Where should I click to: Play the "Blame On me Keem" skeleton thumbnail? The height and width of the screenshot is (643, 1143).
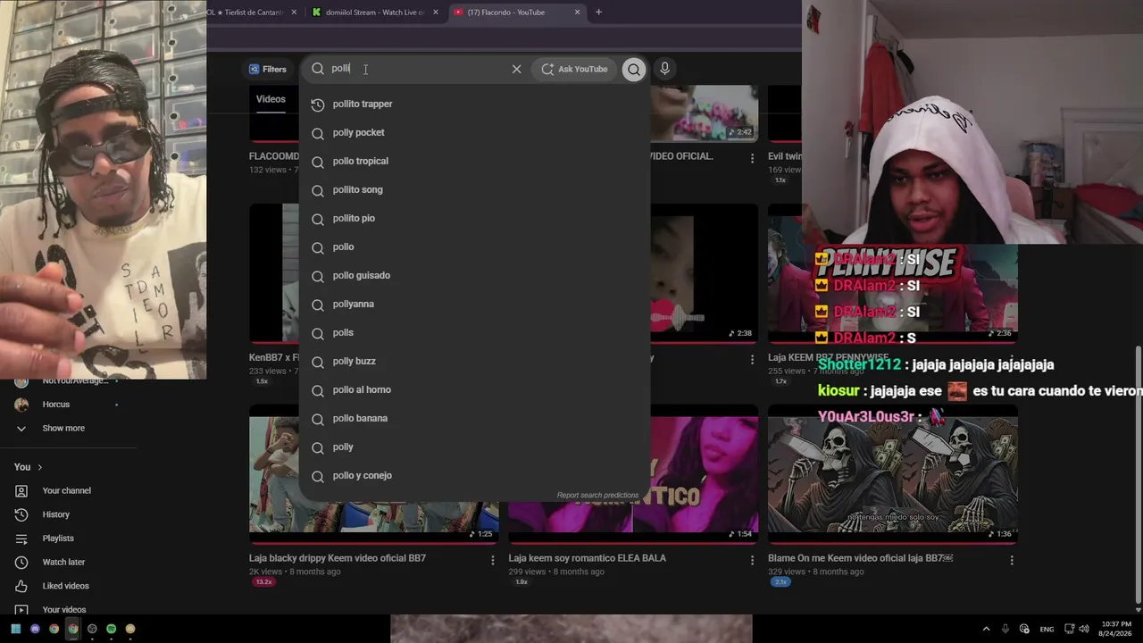[893, 473]
